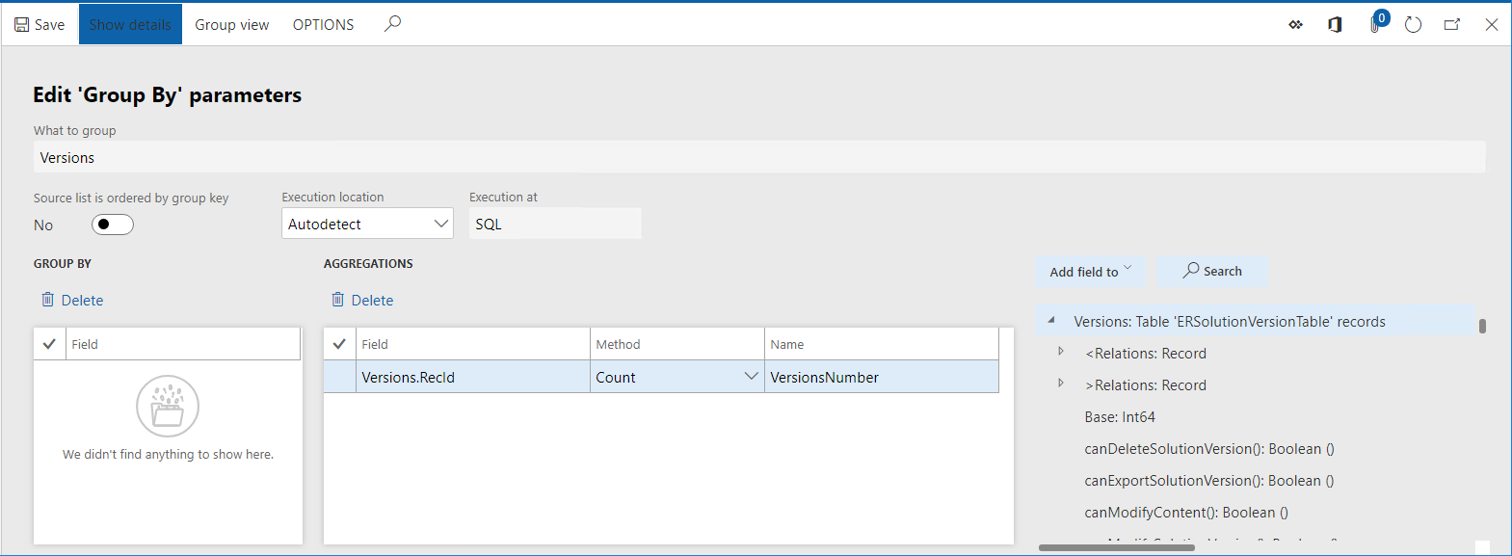Expand the >Relations: Record node
The height and width of the screenshot is (556, 1512).
[x=1061, y=384]
